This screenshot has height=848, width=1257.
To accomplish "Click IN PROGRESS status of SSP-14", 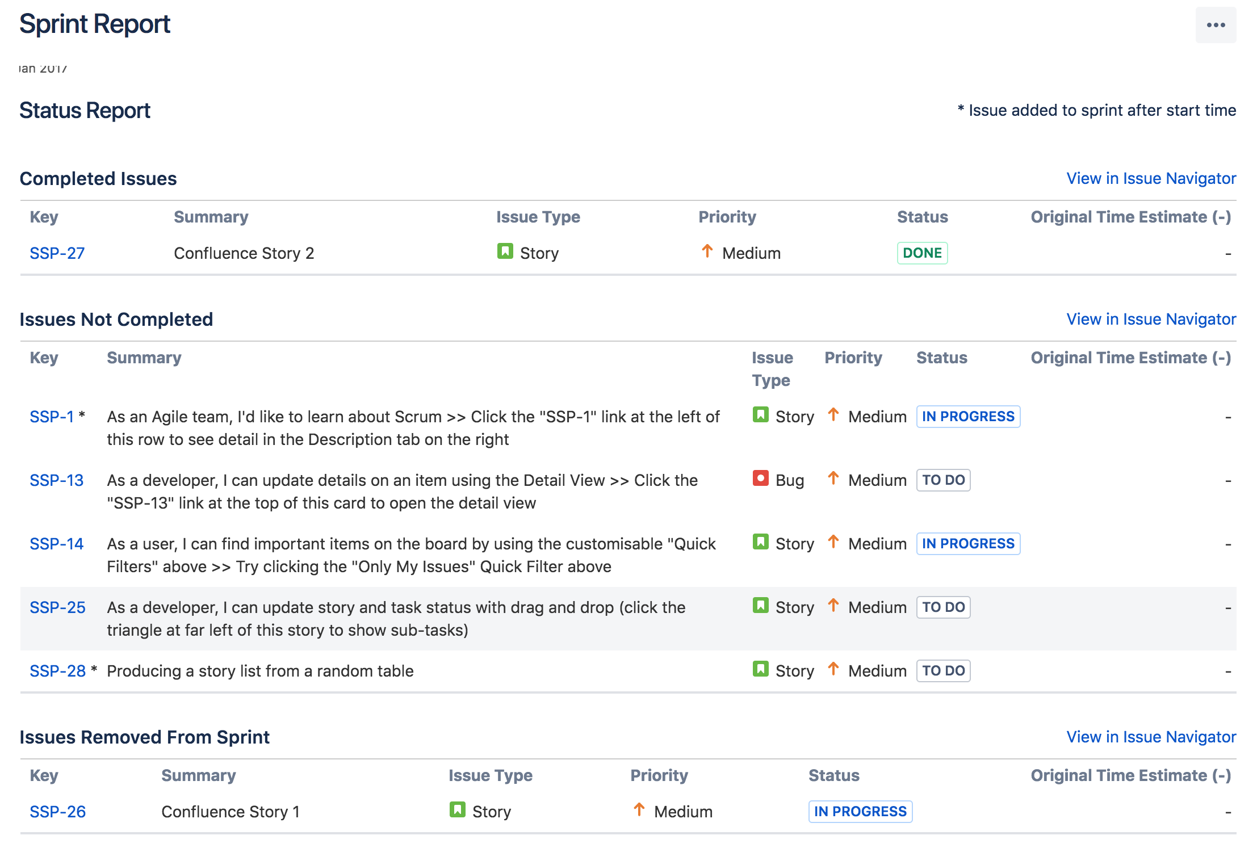I will (967, 544).
